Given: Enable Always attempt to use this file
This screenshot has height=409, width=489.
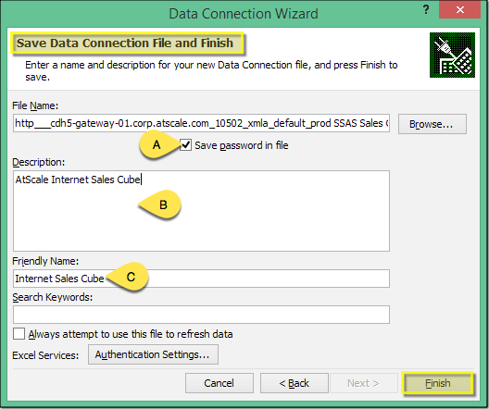Looking at the screenshot, I should pyautogui.click(x=19, y=334).
